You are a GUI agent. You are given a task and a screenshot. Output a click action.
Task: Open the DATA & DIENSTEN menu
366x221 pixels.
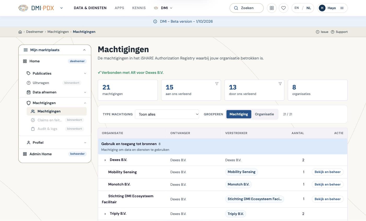click(90, 8)
